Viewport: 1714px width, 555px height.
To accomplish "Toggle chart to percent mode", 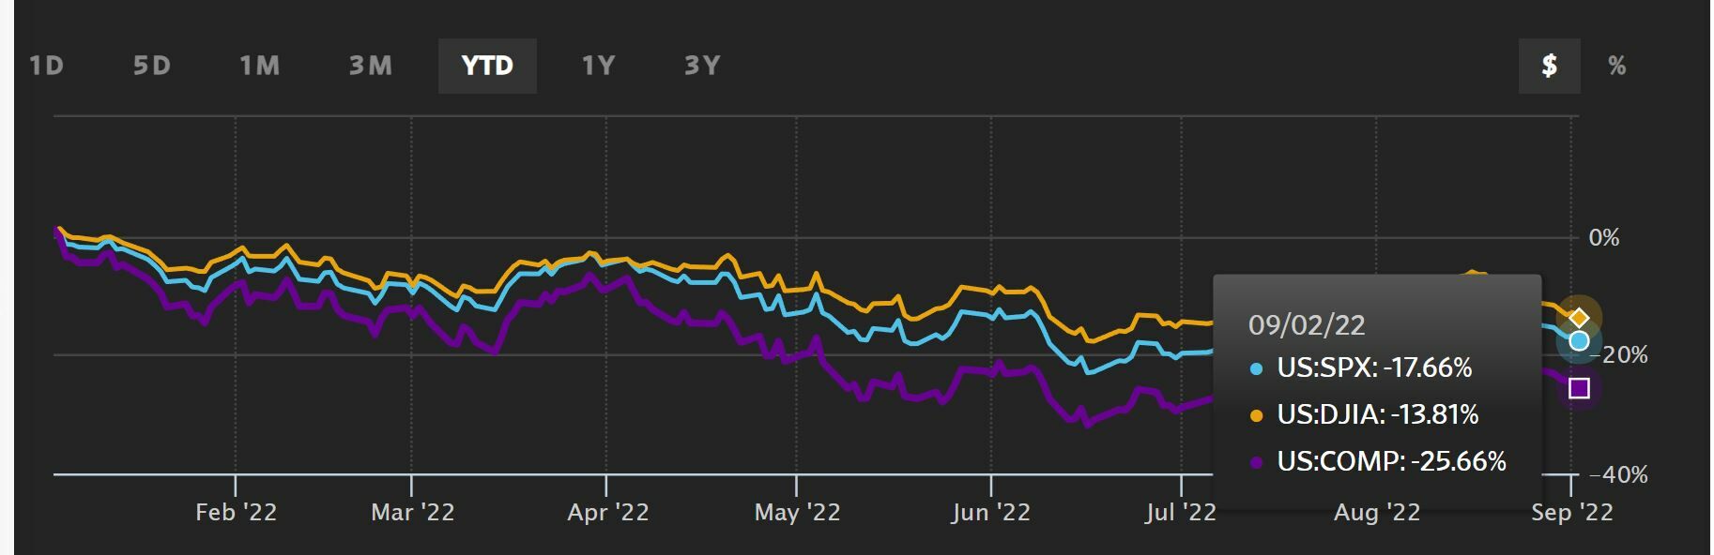I will pos(1616,66).
